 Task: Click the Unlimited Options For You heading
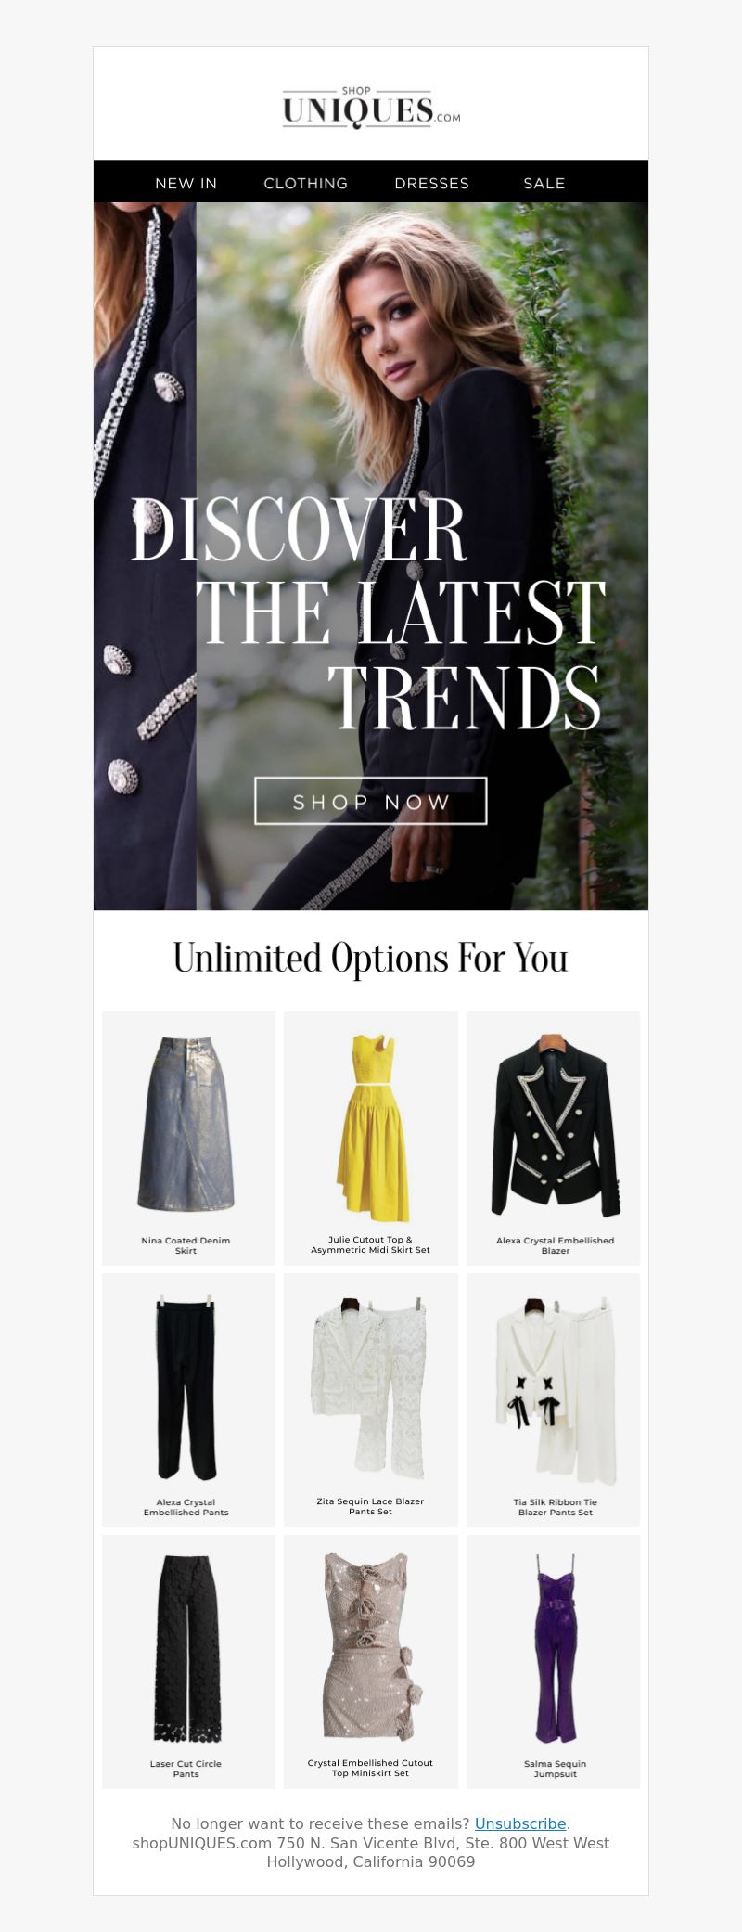tap(371, 959)
